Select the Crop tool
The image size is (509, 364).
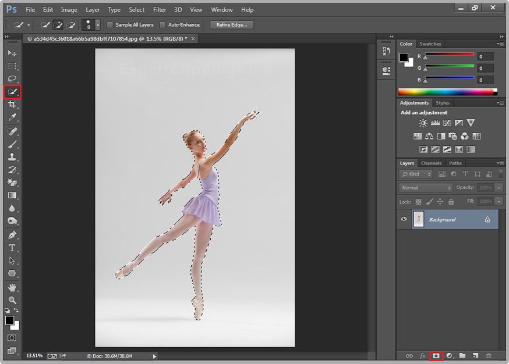click(12, 105)
